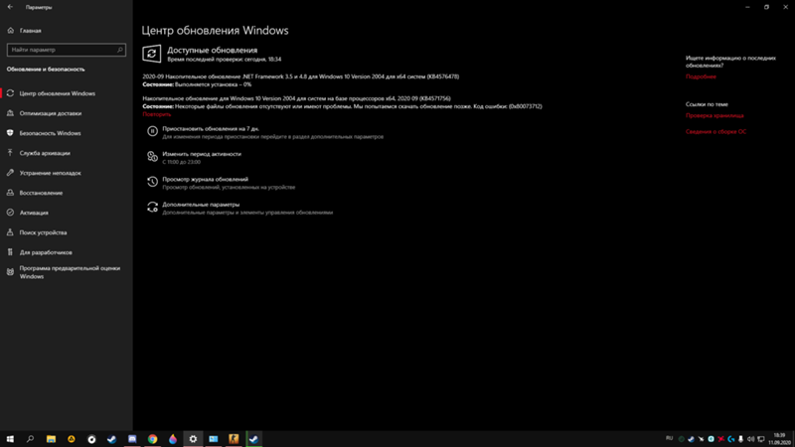Open Просмотр журнала обновлений
This screenshot has width=795, height=447.
coord(206,180)
